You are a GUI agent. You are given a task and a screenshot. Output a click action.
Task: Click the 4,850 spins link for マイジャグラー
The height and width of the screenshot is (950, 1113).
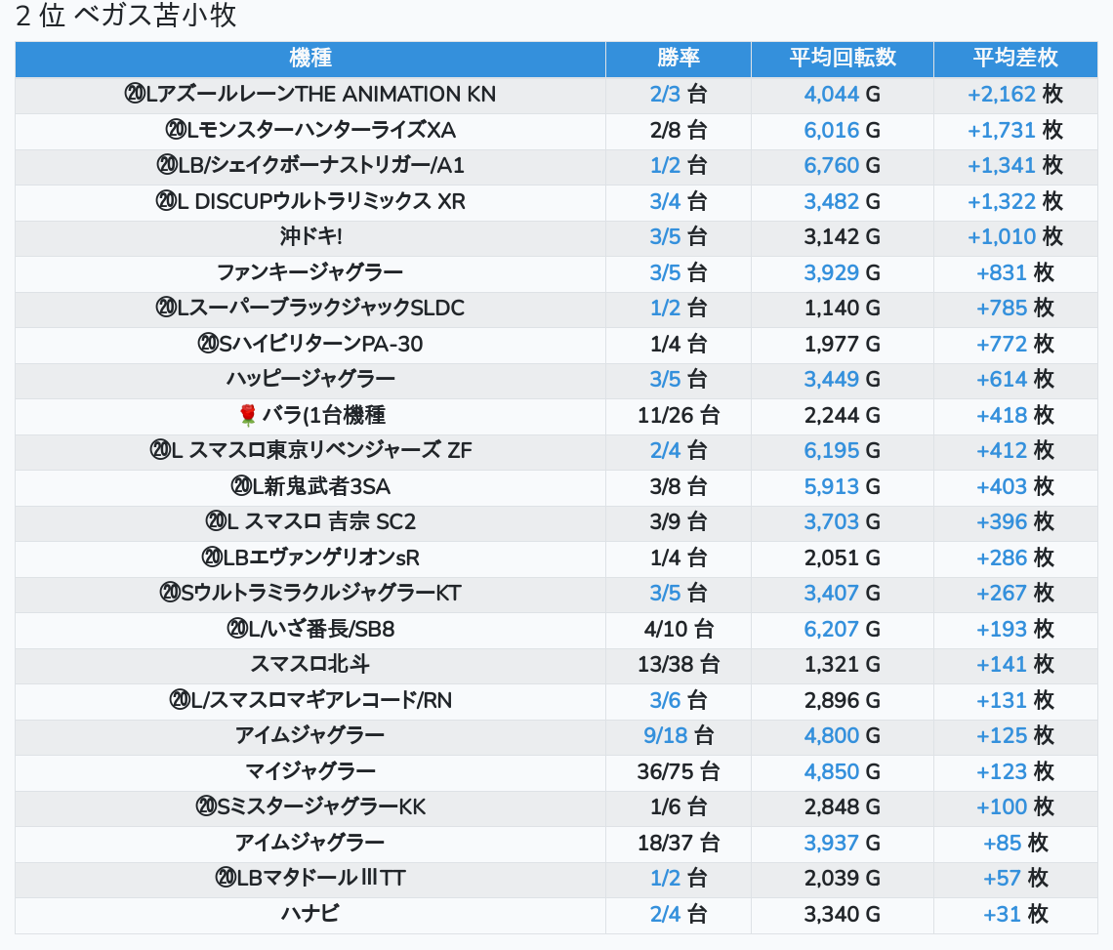click(832, 771)
